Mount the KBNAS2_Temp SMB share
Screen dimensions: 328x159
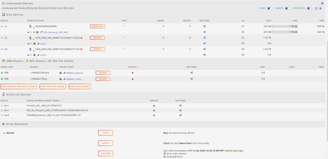click(x=103, y=79)
